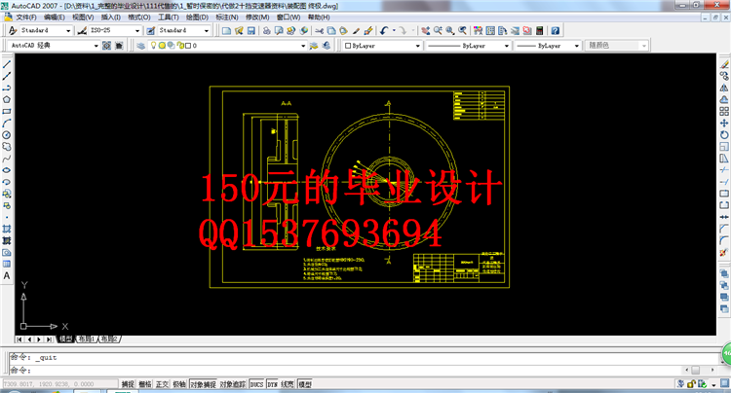Open the 随颜色 plot style dropdown
Viewport: 731px width, 393px height.
click(x=644, y=46)
